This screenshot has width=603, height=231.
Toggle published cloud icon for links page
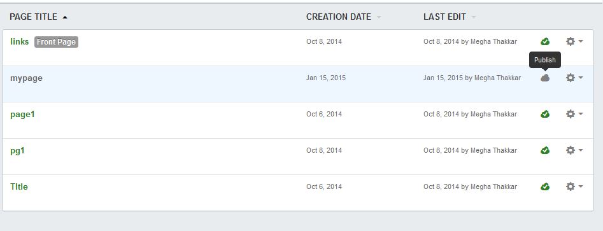545,41
